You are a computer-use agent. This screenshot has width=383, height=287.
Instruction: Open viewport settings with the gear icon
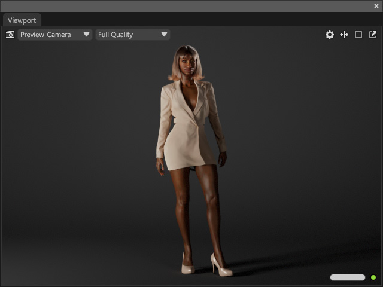pos(330,35)
